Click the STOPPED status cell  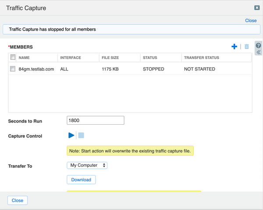click(153, 69)
